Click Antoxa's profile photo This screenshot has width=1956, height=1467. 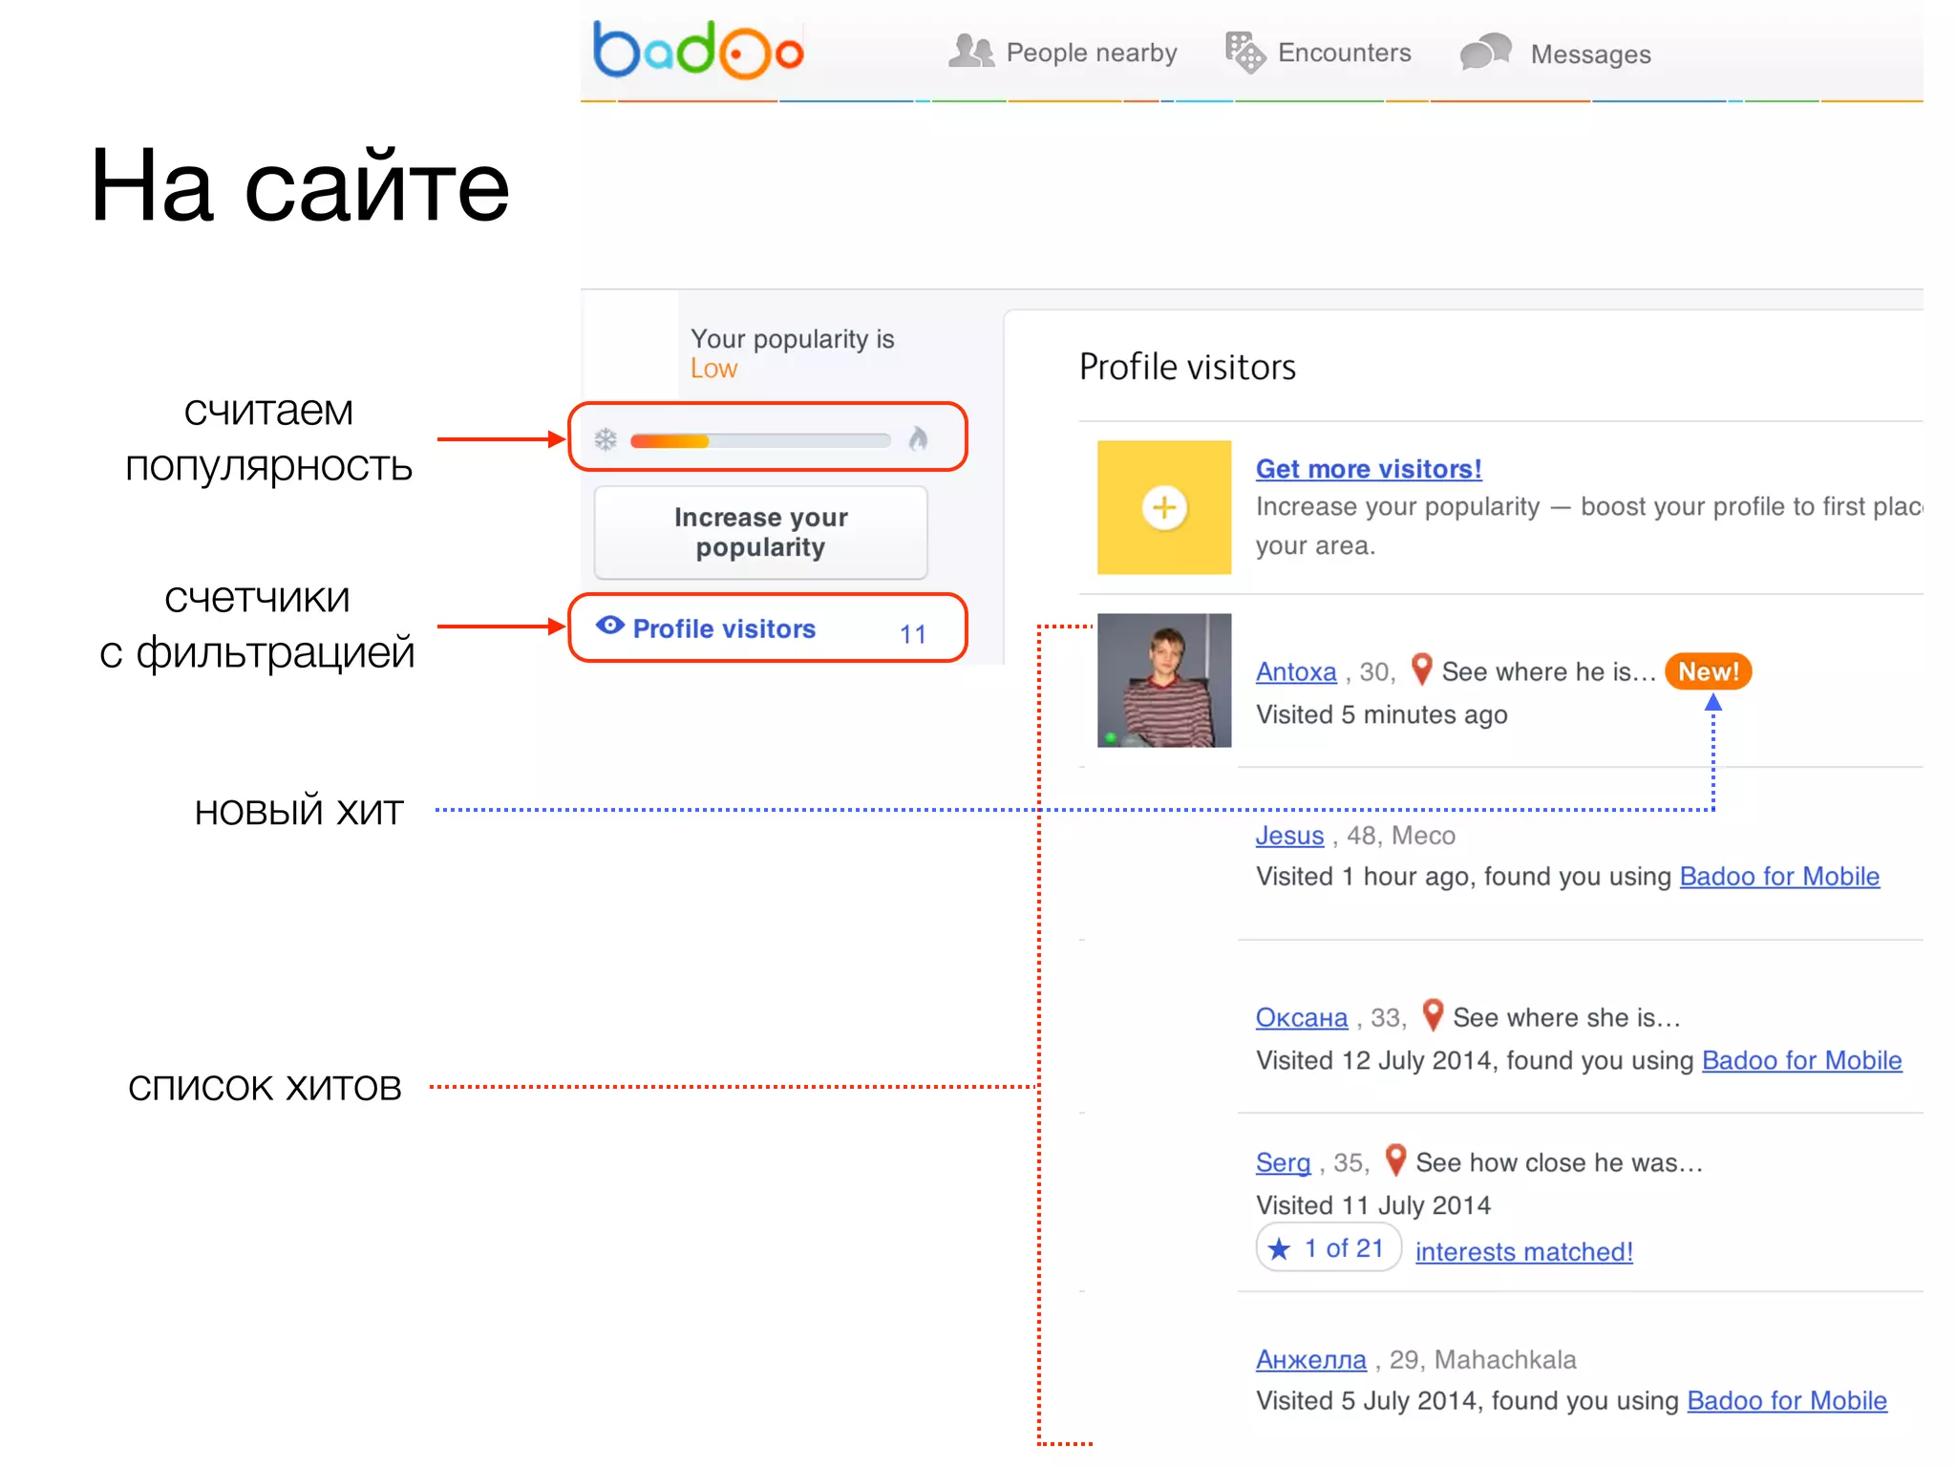click(1163, 680)
